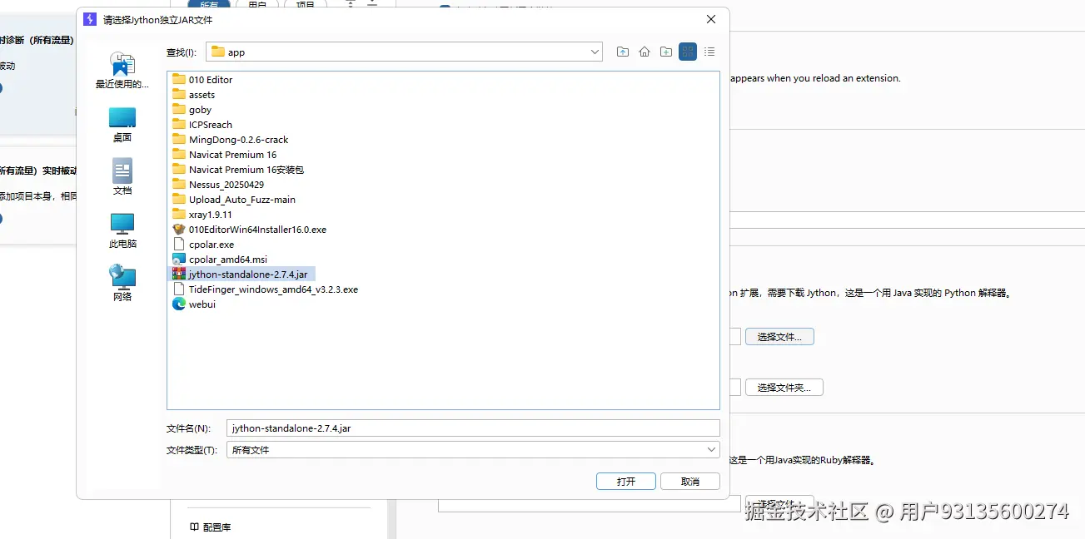The image size is (1085, 539).
Task: Go up one folder level
Action: tap(623, 52)
